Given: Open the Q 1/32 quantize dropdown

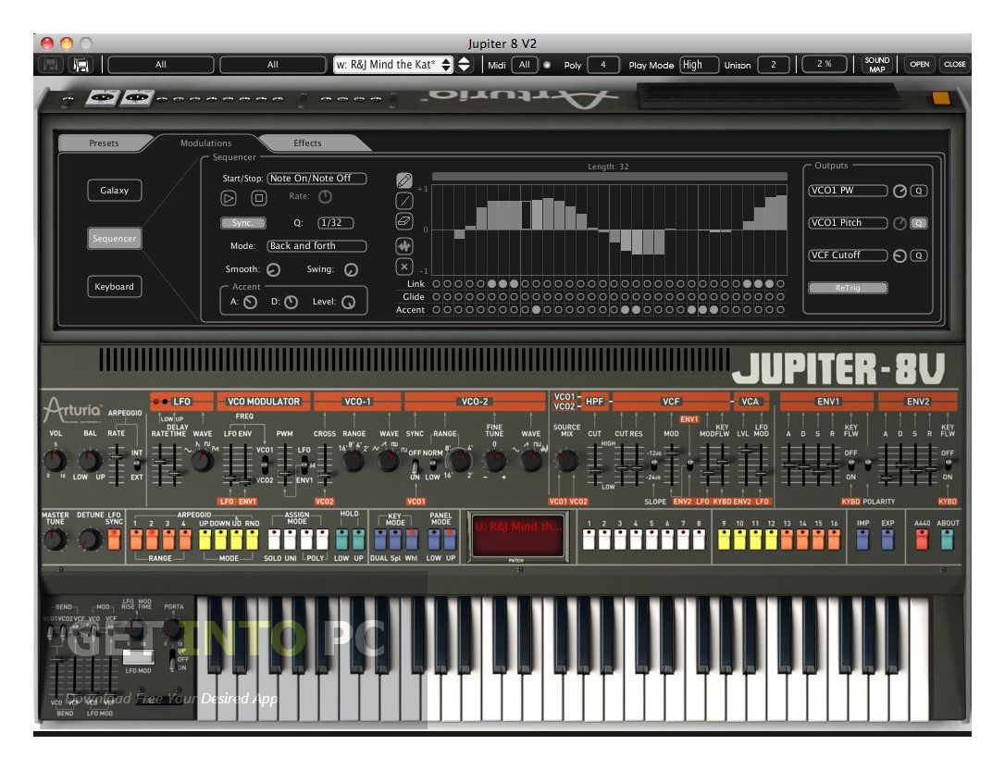Looking at the screenshot, I should tap(336, 223).
